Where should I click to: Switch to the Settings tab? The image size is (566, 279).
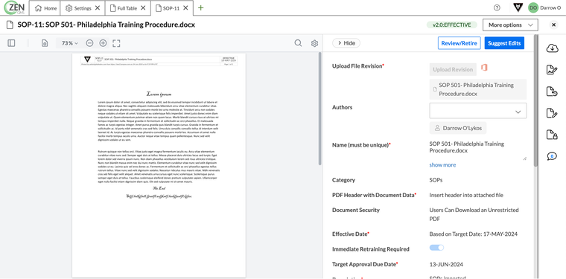pyautogui.click(x=83, y=8)
